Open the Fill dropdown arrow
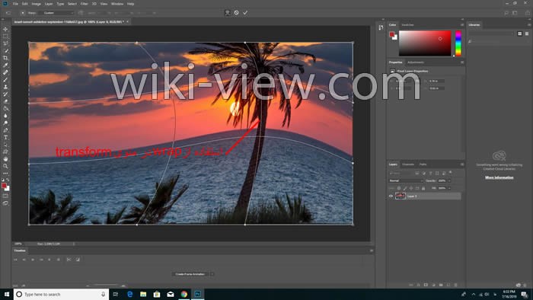533x300 pixels. pyautogui.click(x=449, y=188)
